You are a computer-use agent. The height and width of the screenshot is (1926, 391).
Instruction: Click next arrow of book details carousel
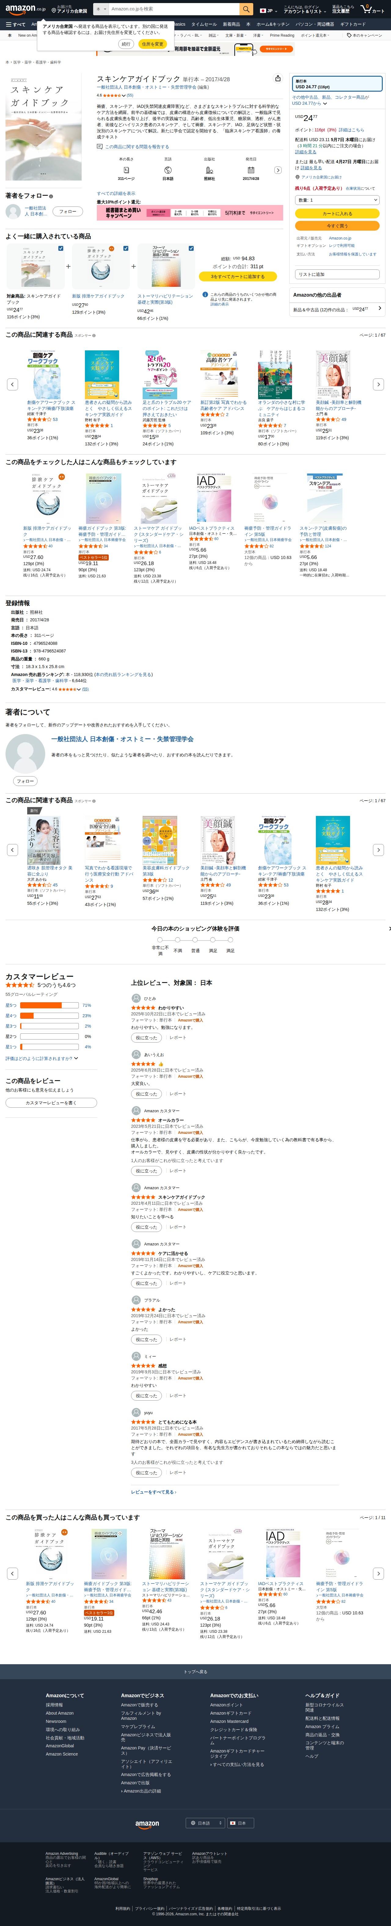pyautogui.click(x=277, y=170)
